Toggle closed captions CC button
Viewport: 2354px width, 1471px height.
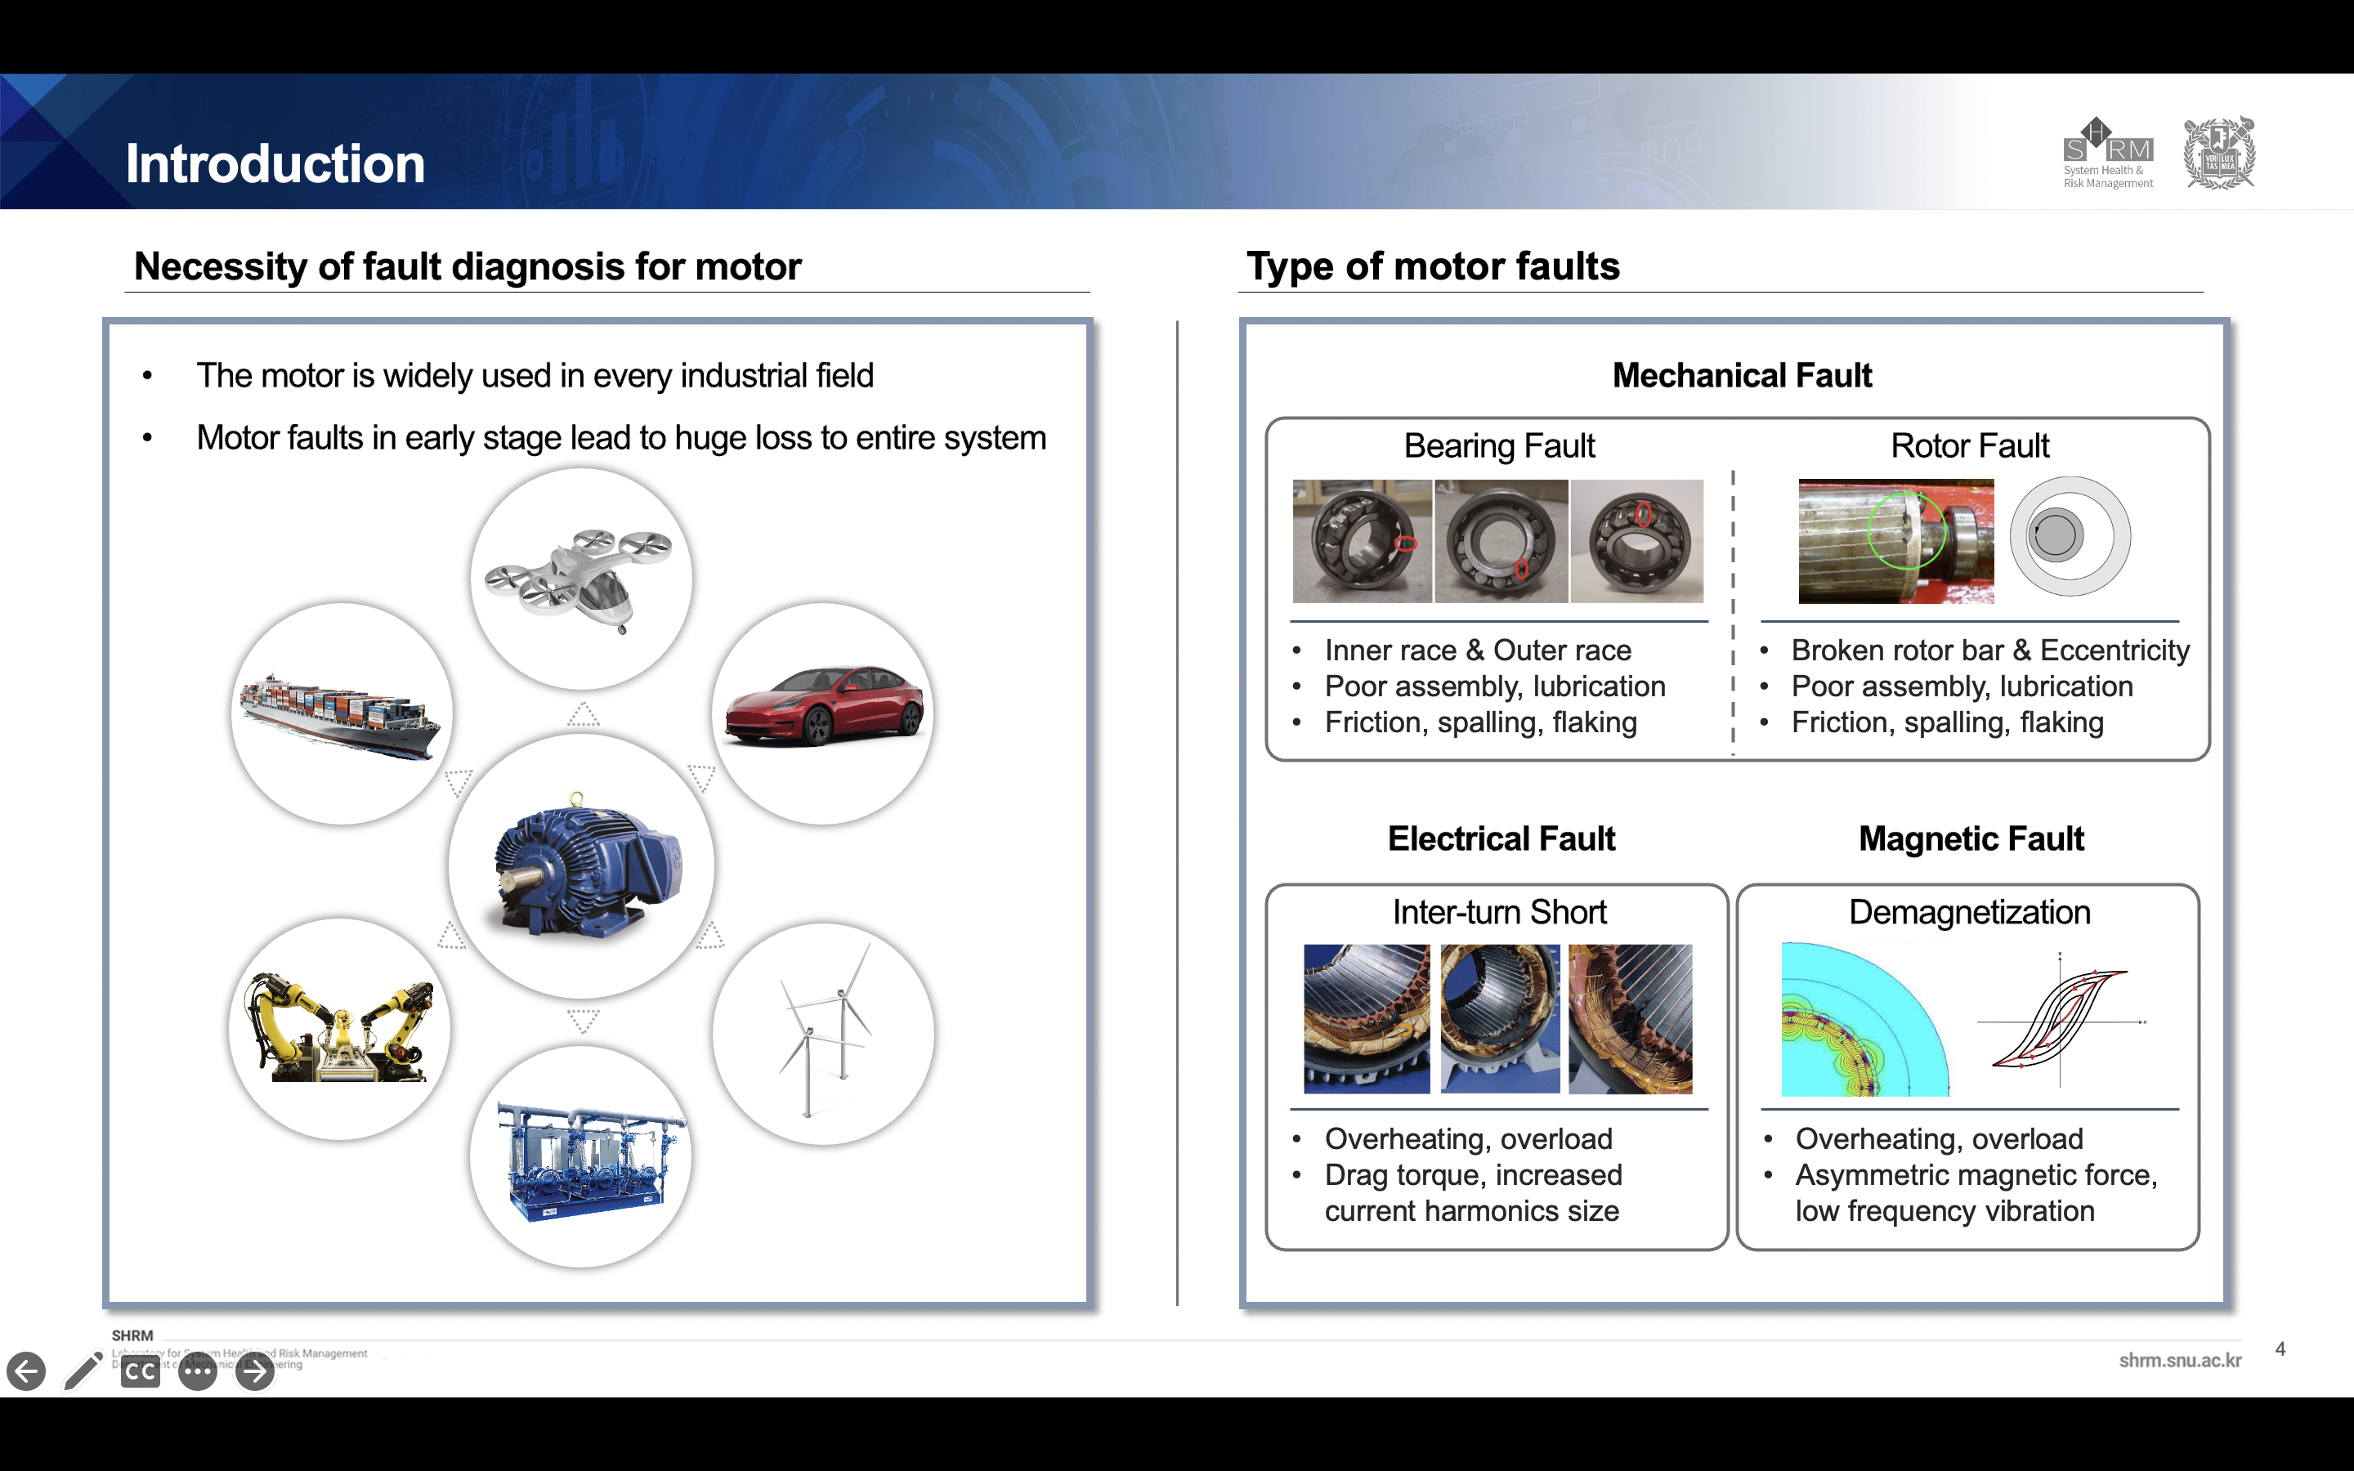coord(141,1372)
